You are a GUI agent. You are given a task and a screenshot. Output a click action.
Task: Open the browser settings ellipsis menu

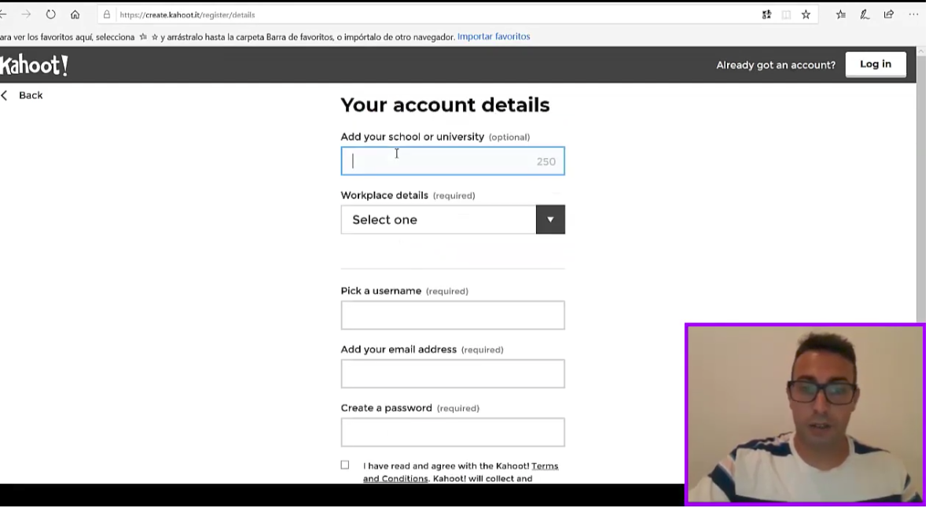[913, 15]
